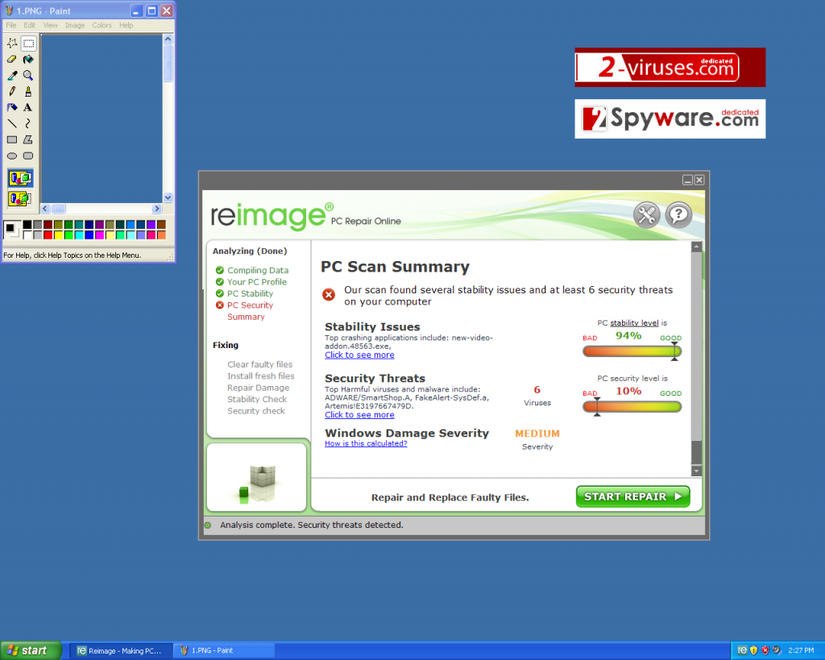Click the 2Spyware.com dedicated banner
825x660 pixels.
(x=670, y=119)
